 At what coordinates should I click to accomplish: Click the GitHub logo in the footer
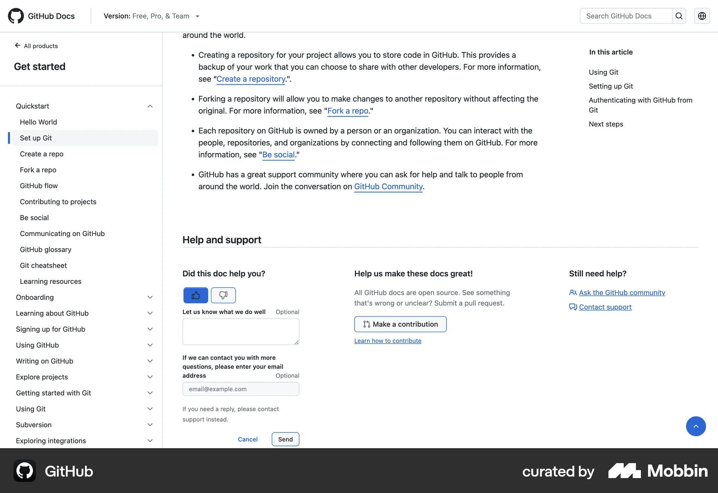point(24,471)
